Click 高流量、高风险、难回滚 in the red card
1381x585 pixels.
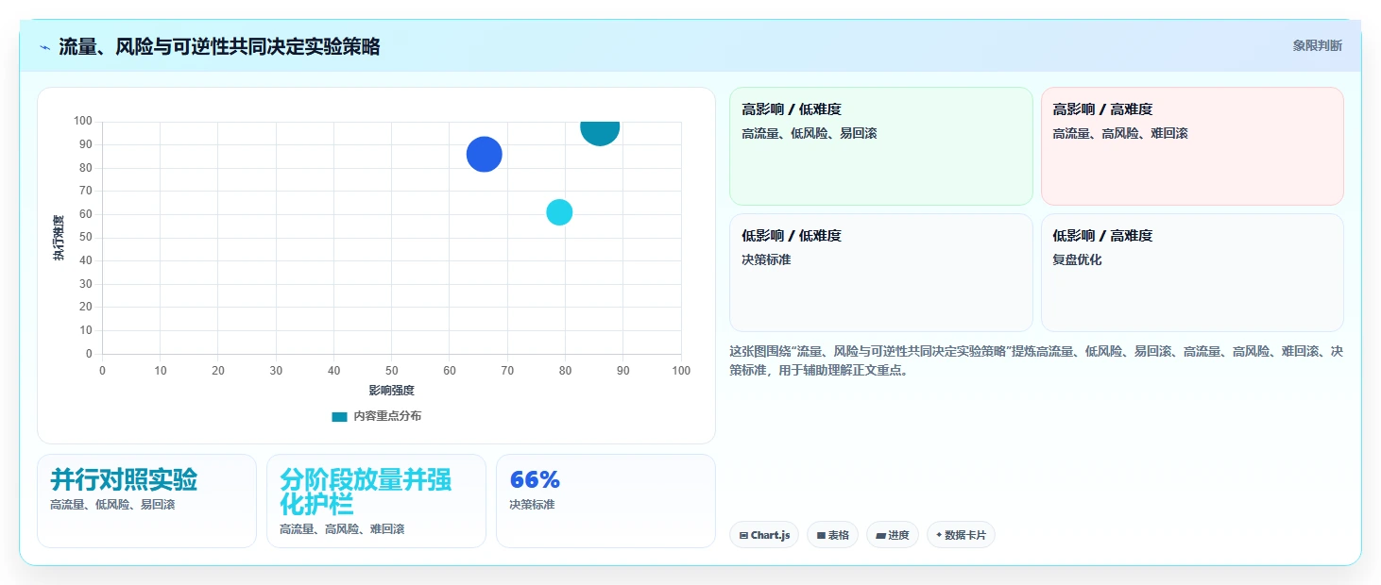click(1120, 133)
